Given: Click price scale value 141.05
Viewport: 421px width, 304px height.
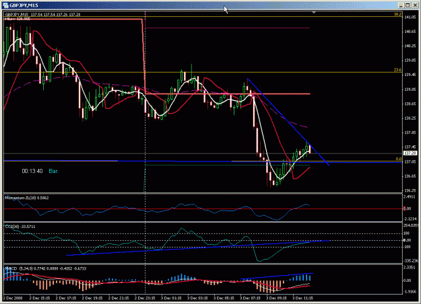Looking at the screenshot, I should point(410,17).
